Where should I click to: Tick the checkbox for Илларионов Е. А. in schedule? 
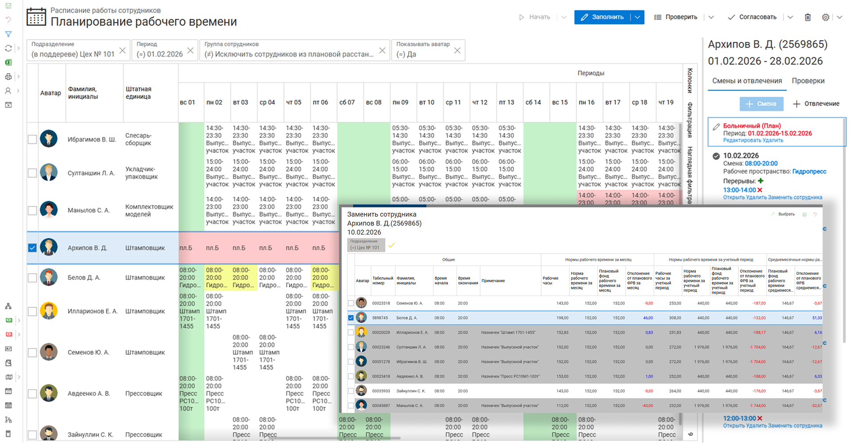pyautogui.click(x=32, y=311)
